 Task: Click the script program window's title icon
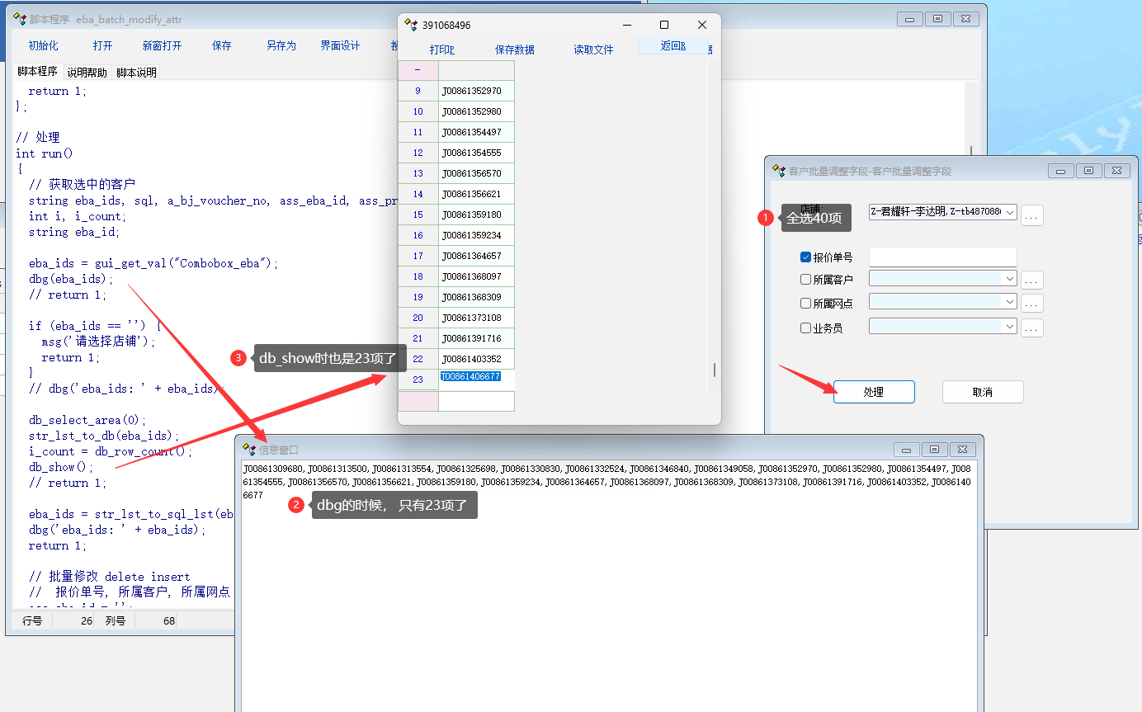(x=20, y=19)
